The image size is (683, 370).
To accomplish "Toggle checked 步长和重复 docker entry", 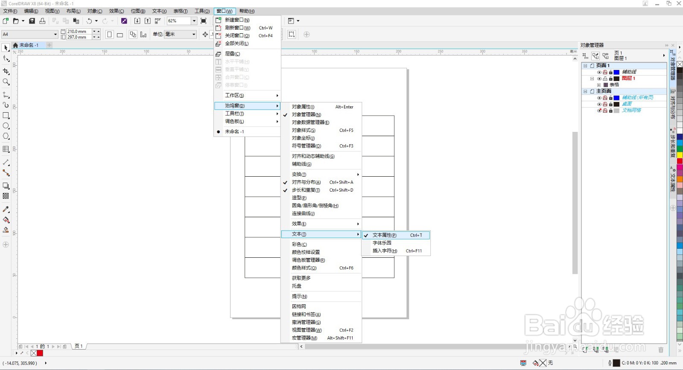I will [x=321, y=190].
